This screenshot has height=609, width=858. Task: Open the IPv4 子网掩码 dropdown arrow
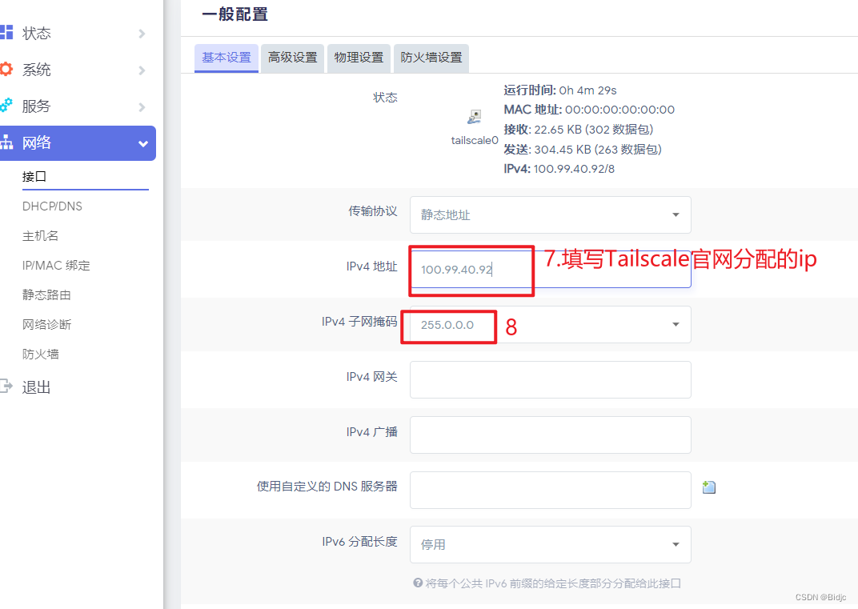[x=676, y=325]
